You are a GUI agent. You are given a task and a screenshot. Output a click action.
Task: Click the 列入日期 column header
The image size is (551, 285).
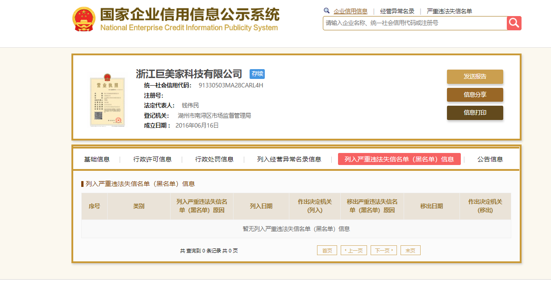point(261,206)
